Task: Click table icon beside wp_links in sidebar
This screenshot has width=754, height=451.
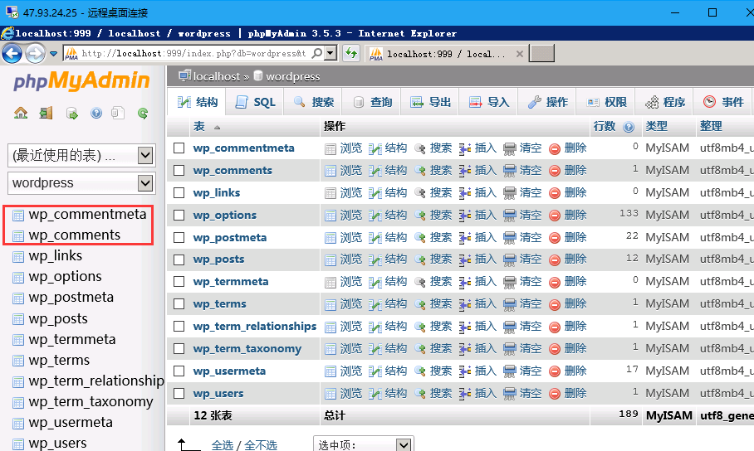Action: (18, 256)
